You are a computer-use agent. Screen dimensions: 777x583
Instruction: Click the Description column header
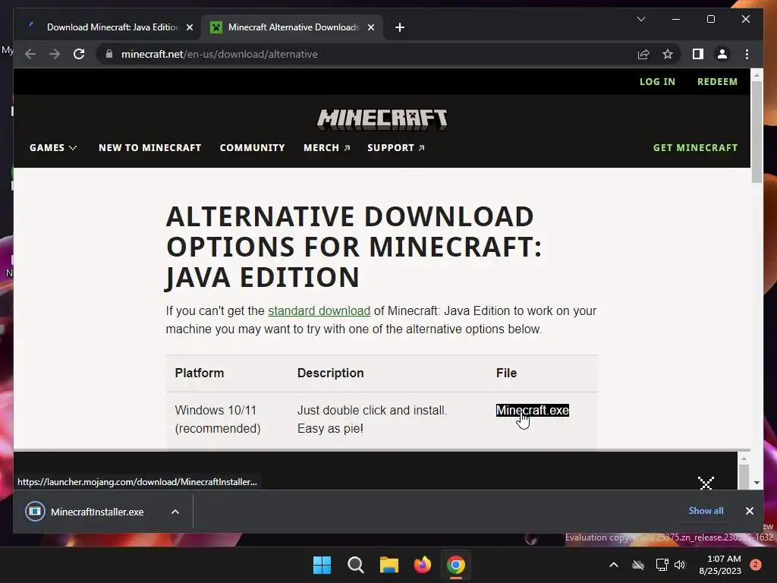[331, 373]
